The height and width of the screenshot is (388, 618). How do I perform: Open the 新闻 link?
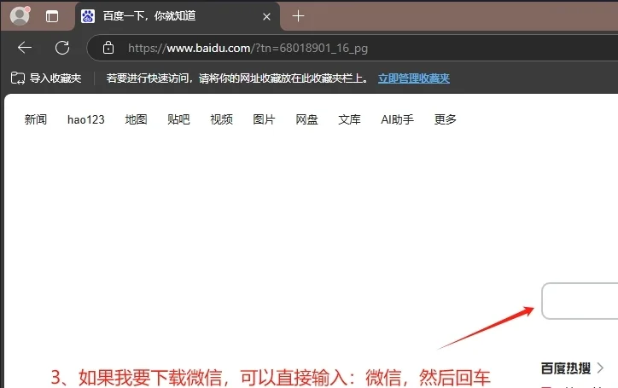click(x=36, y=119)
